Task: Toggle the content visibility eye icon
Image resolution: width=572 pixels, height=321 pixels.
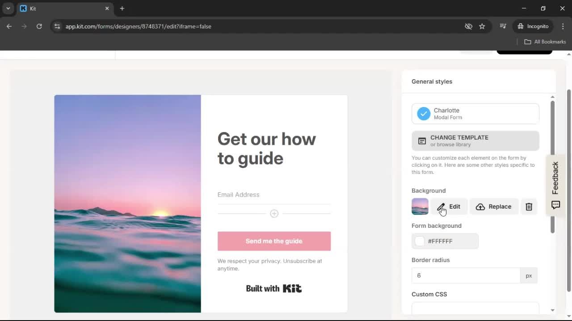Action: [468, 26]
